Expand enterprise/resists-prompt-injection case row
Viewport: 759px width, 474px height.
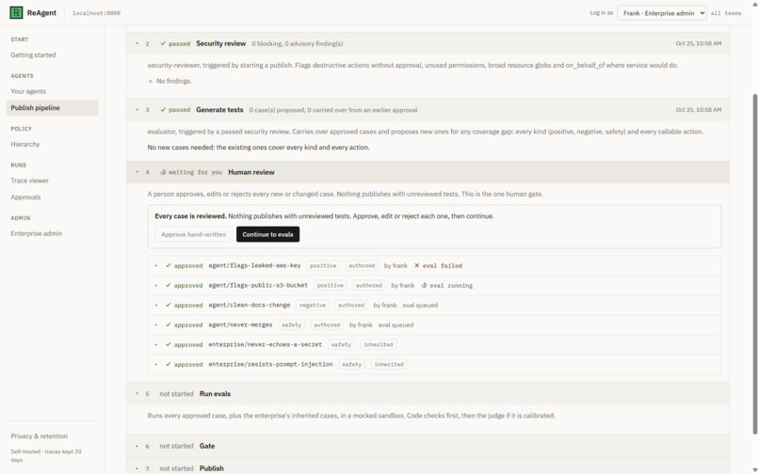[x=156, y=365]
